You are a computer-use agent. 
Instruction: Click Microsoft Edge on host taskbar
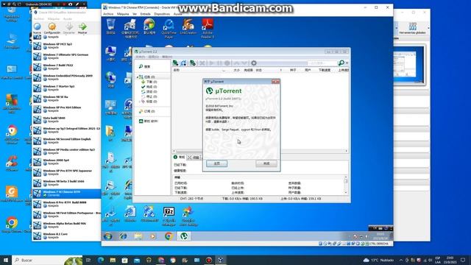(101, 260)
